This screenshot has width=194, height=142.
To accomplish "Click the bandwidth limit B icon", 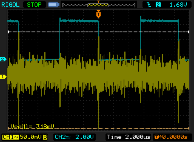I will [x=45, y=137].
